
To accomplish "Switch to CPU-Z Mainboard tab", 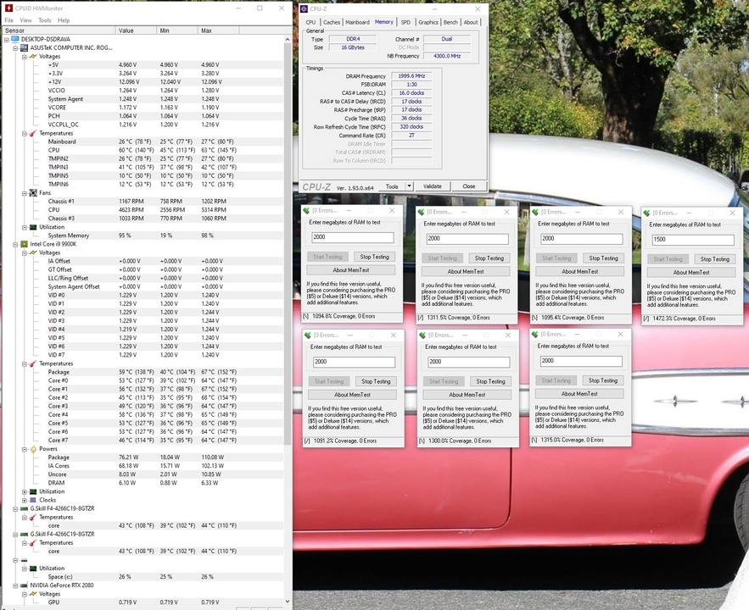I will click(357, 22).
